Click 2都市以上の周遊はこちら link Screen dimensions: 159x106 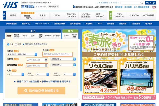point(35,44)
